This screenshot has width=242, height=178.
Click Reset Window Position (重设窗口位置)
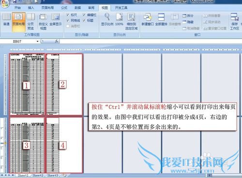coord(215,29)
